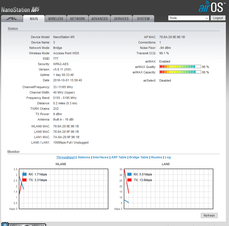Select the ADVANCED tab
Image resolution: width=229 pixels, height=226 pixels.
pyautogui.click(x=100, y=19)
